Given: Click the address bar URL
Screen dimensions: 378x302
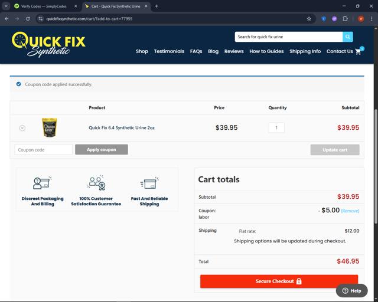Looking at the screenshot, I should pyautogui.click(x=89, y=19).
